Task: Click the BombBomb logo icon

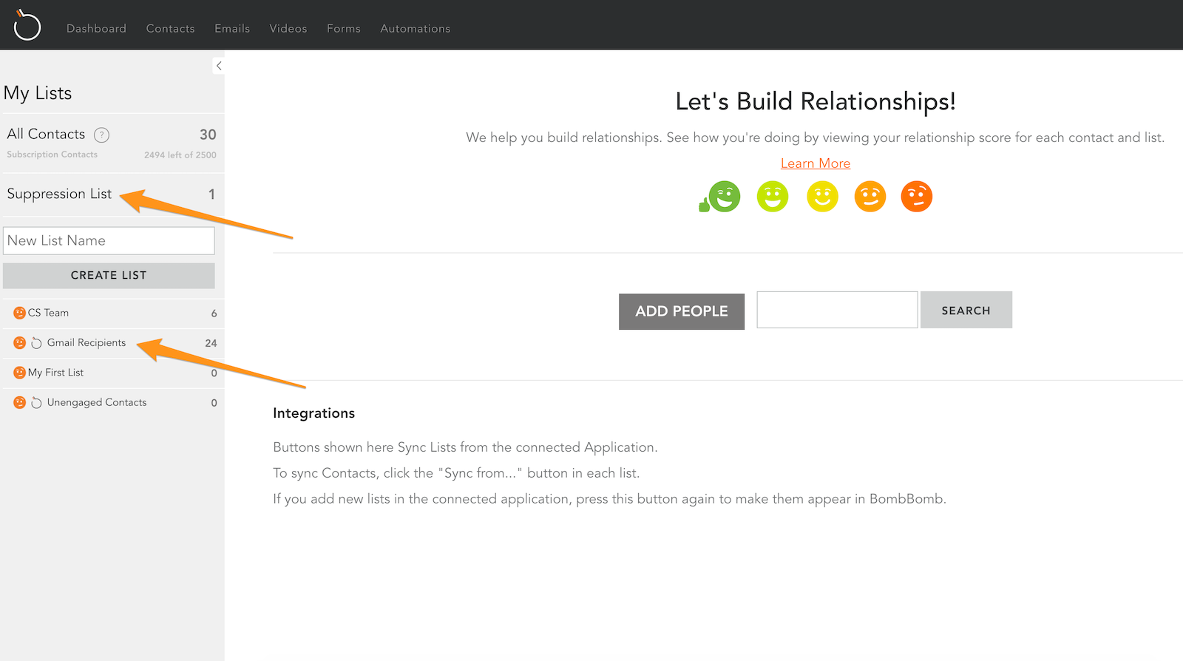Action: click(27, 25)
